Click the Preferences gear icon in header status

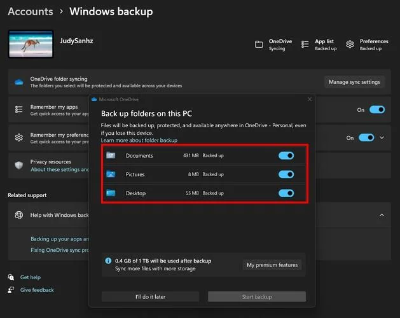tap(350, 45)
